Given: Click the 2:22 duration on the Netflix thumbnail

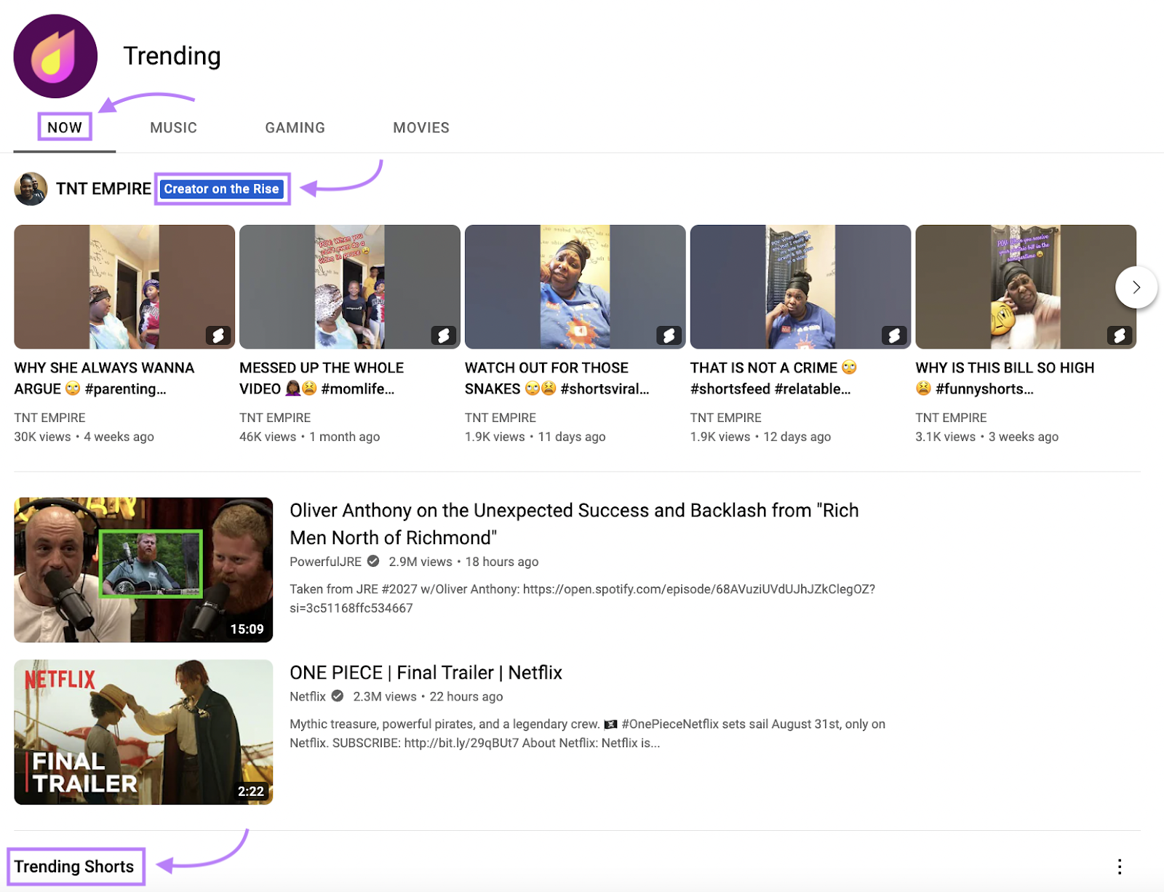Looking at the screenshot, I should click(251, 791).
